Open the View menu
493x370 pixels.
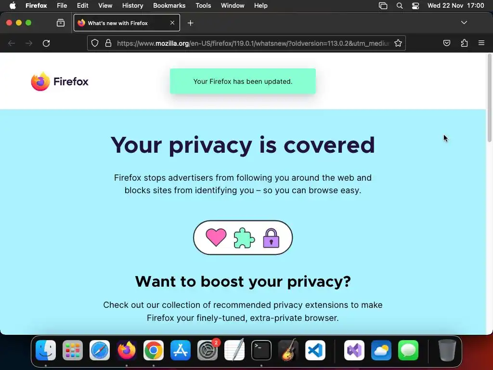click(105, 6)
